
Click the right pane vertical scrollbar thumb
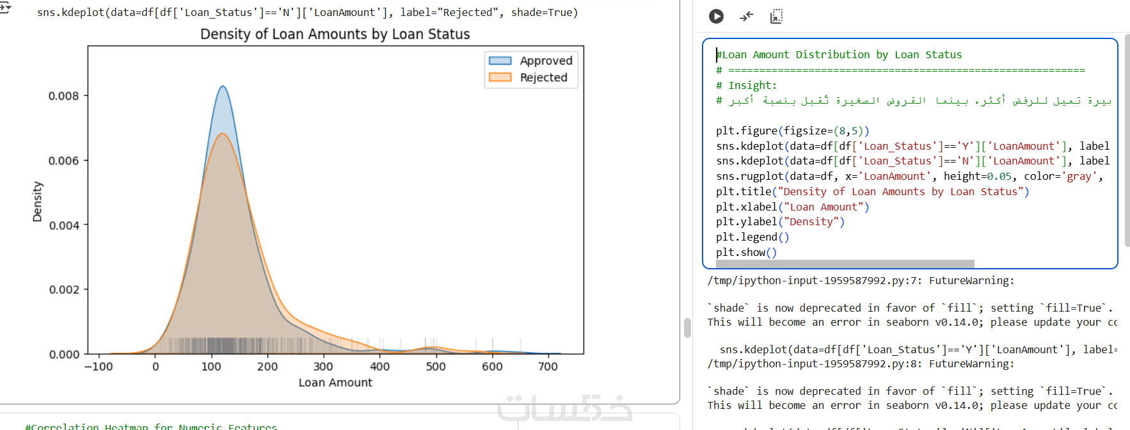(x=1127, y=141)
